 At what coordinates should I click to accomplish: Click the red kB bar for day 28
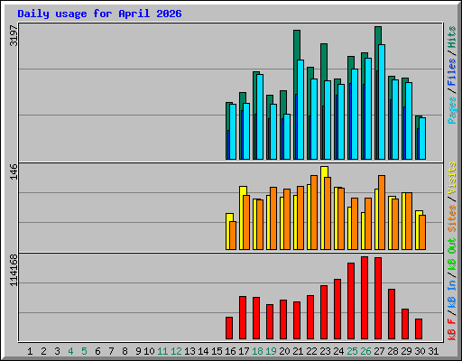[392, 314]
